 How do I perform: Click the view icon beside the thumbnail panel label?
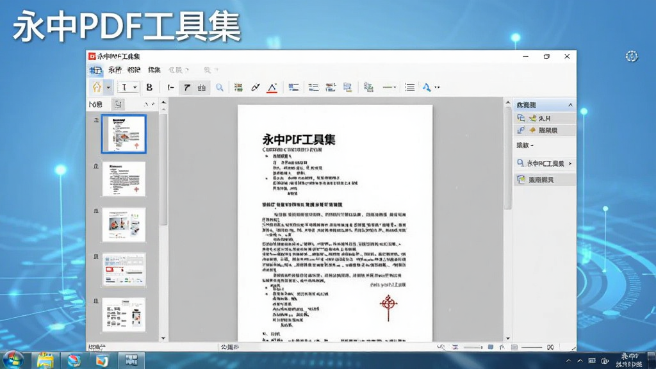click(118, 104)
